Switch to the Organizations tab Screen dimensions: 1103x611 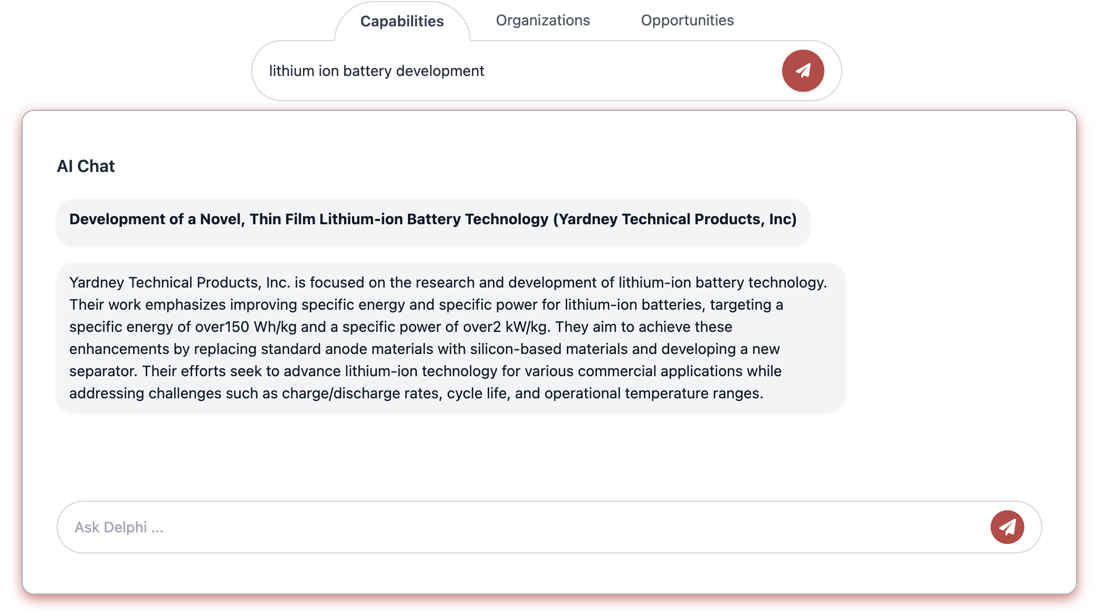point(542,20)
